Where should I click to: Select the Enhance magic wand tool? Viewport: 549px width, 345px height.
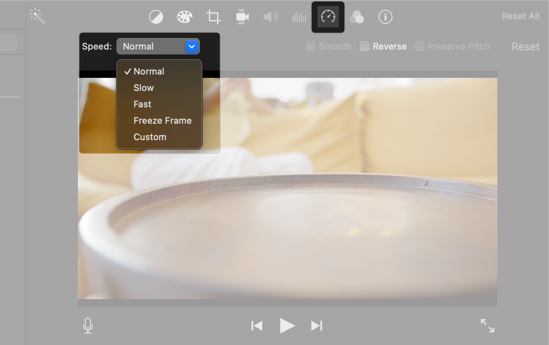coord(37,16)
